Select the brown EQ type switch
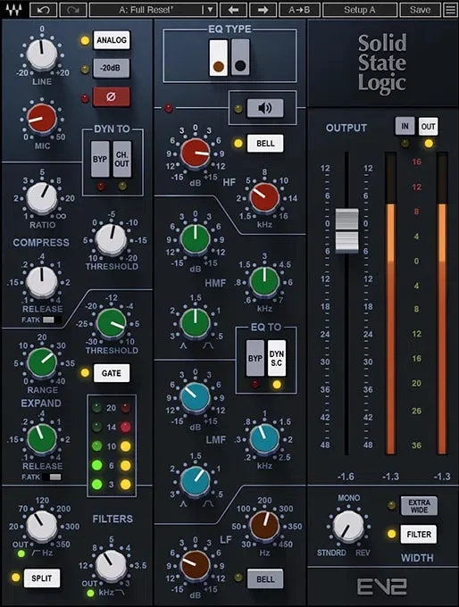Image resolution: width=459 pixels, height=607 pixels. coord(218,57)
